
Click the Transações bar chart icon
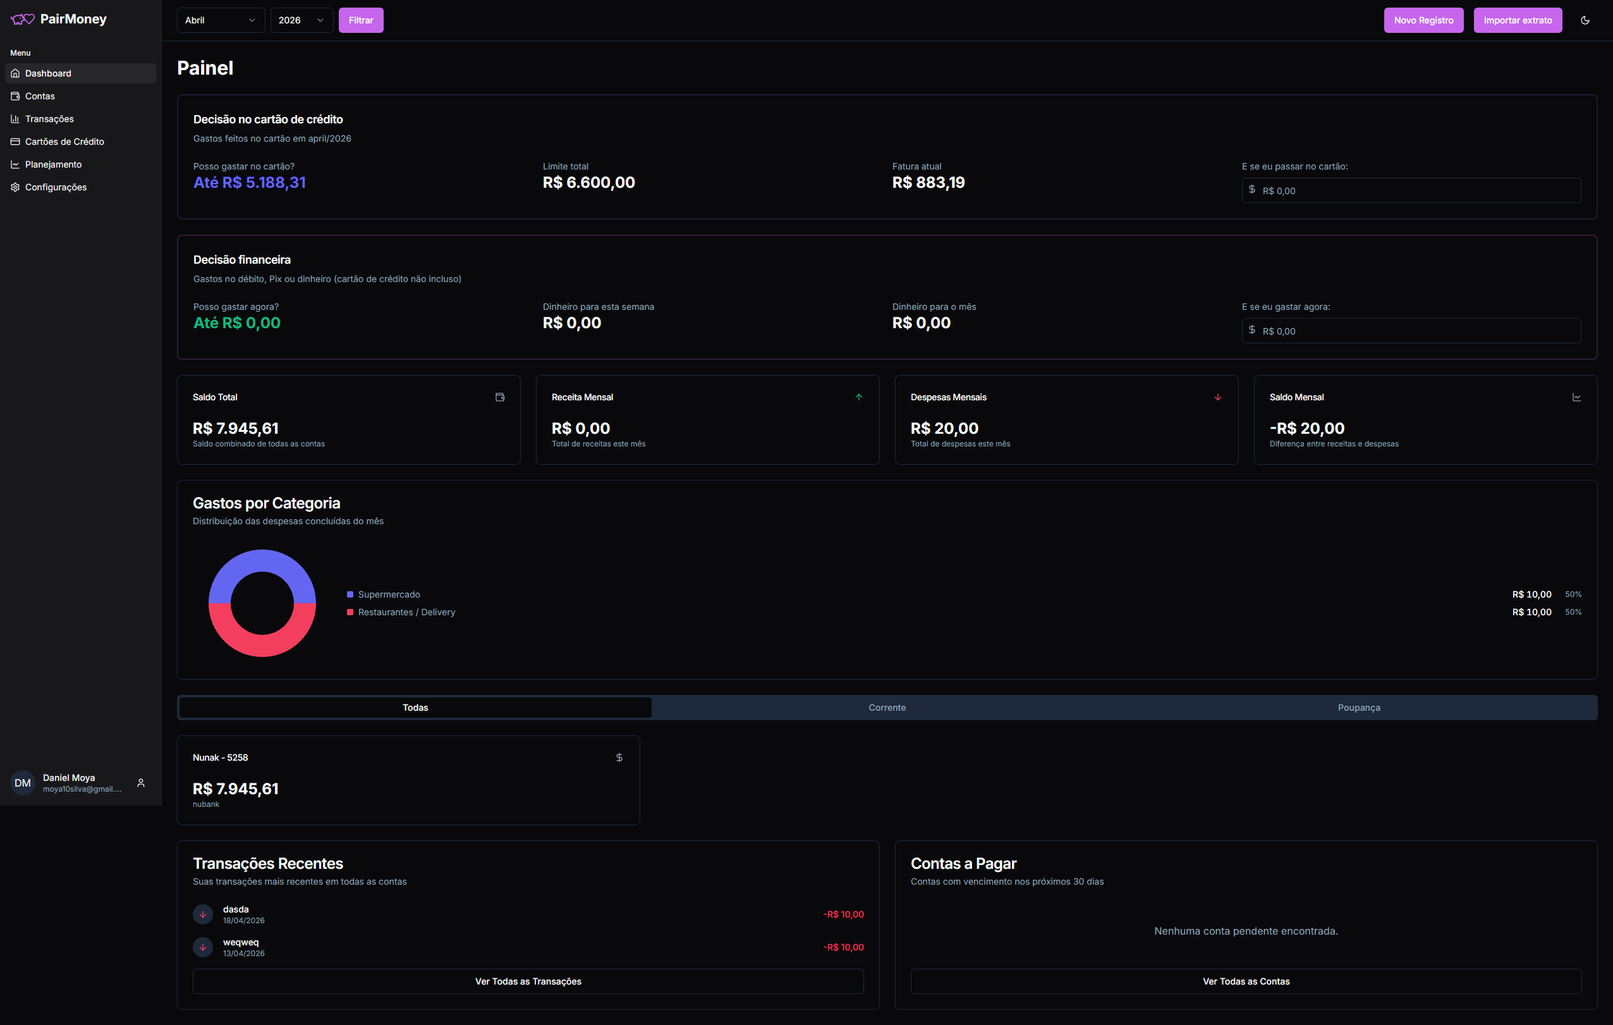pyautogui.click(x=15, y=119)
